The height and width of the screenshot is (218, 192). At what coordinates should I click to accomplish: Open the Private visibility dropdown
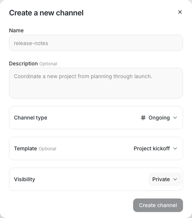click(x=165, y=179)
